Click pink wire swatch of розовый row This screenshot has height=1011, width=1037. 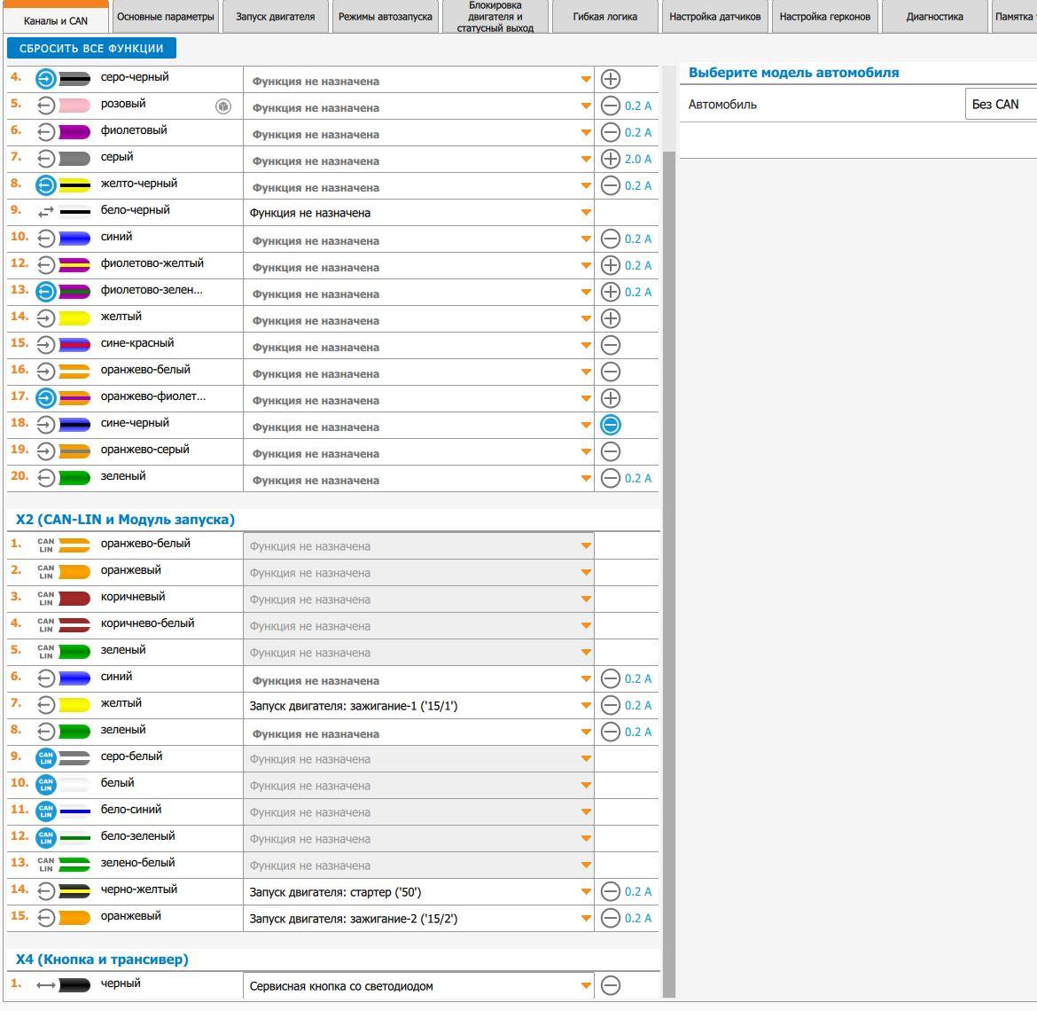[74, 106]
